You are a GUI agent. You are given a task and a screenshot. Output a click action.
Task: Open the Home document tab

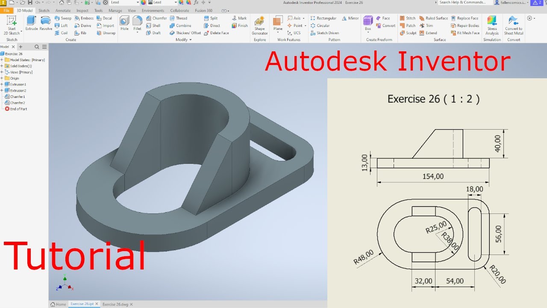(x=59, y=304)
